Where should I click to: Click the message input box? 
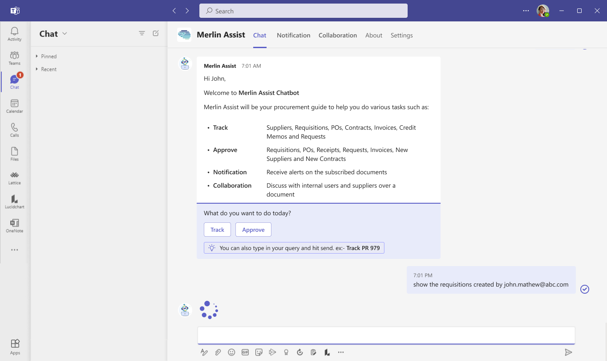coord(386,335)
